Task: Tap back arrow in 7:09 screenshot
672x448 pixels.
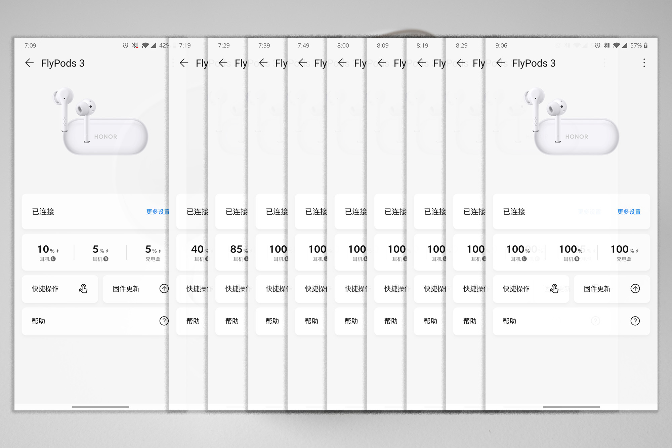Action: coord(30,63)
